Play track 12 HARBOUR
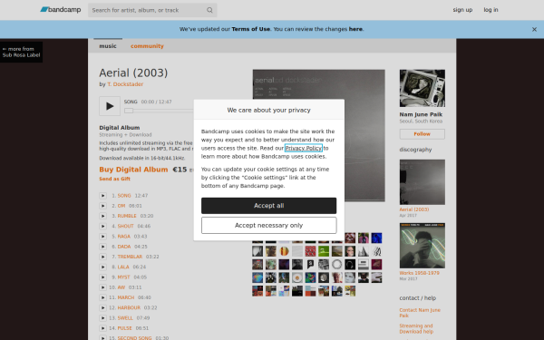The height and width of the screenshot is (340, 544). pos(103,307)
